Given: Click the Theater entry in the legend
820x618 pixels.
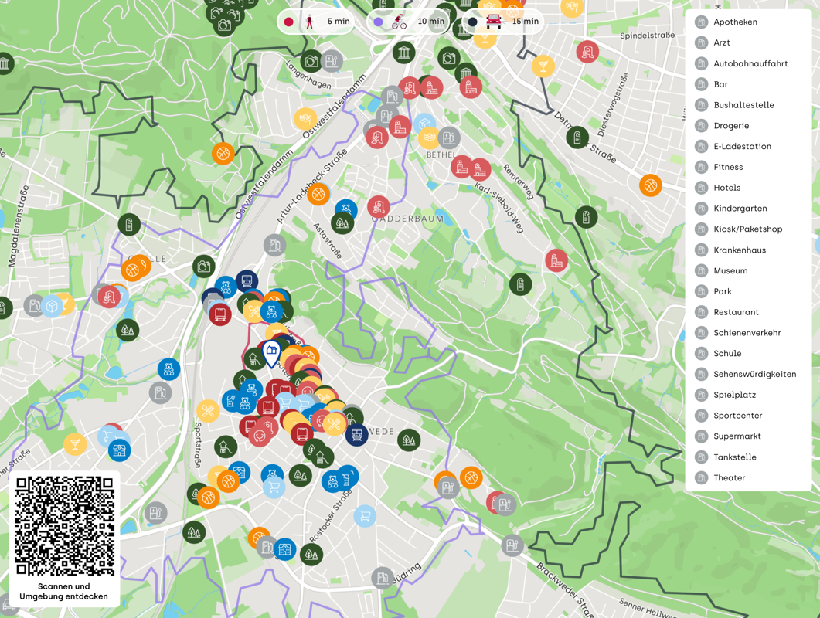Looking at the screenshot, I should pos(729,478).
